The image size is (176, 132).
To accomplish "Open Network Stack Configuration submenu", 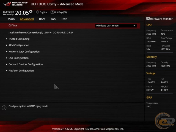I will coord(24,52).
